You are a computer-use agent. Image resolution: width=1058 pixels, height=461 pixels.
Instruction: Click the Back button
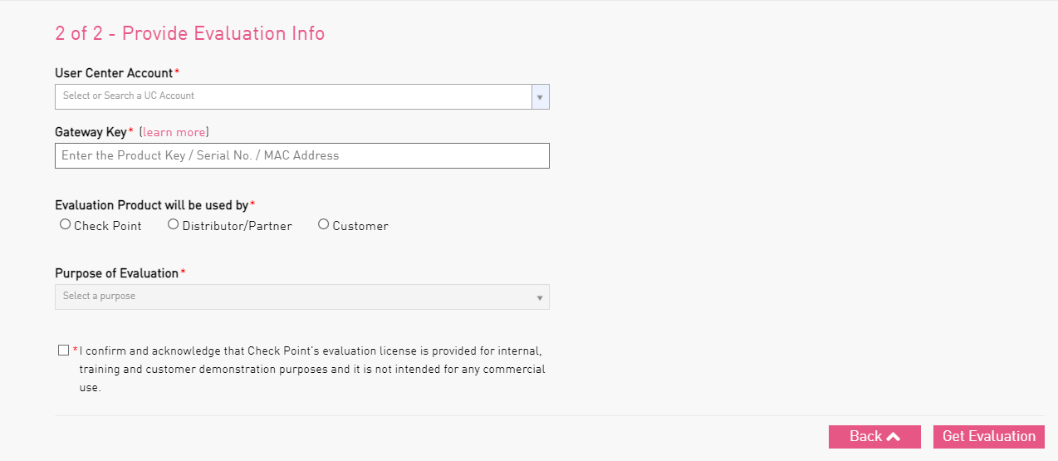pos(874,437)
